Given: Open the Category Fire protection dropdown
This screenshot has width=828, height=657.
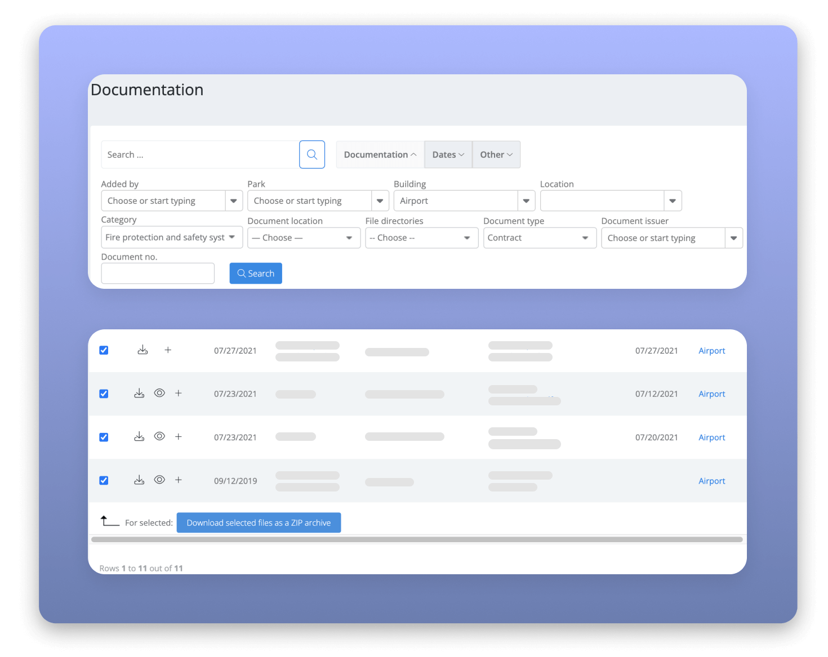Looking at the screenshot, I should coord(172,238).
